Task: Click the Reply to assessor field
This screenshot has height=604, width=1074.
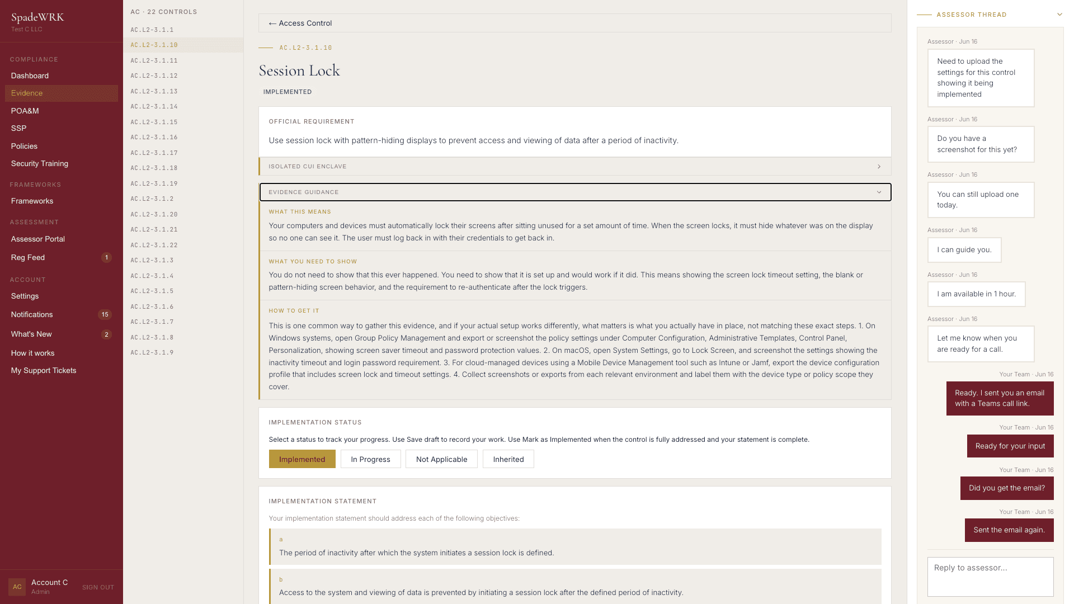Action: (990, 577)
